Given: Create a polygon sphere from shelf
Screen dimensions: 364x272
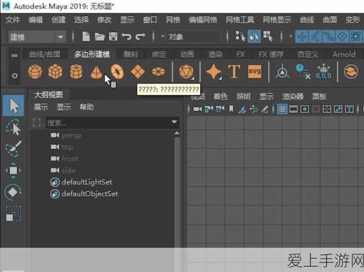Looking at the screenshot, I should click(x=35, y=71).
